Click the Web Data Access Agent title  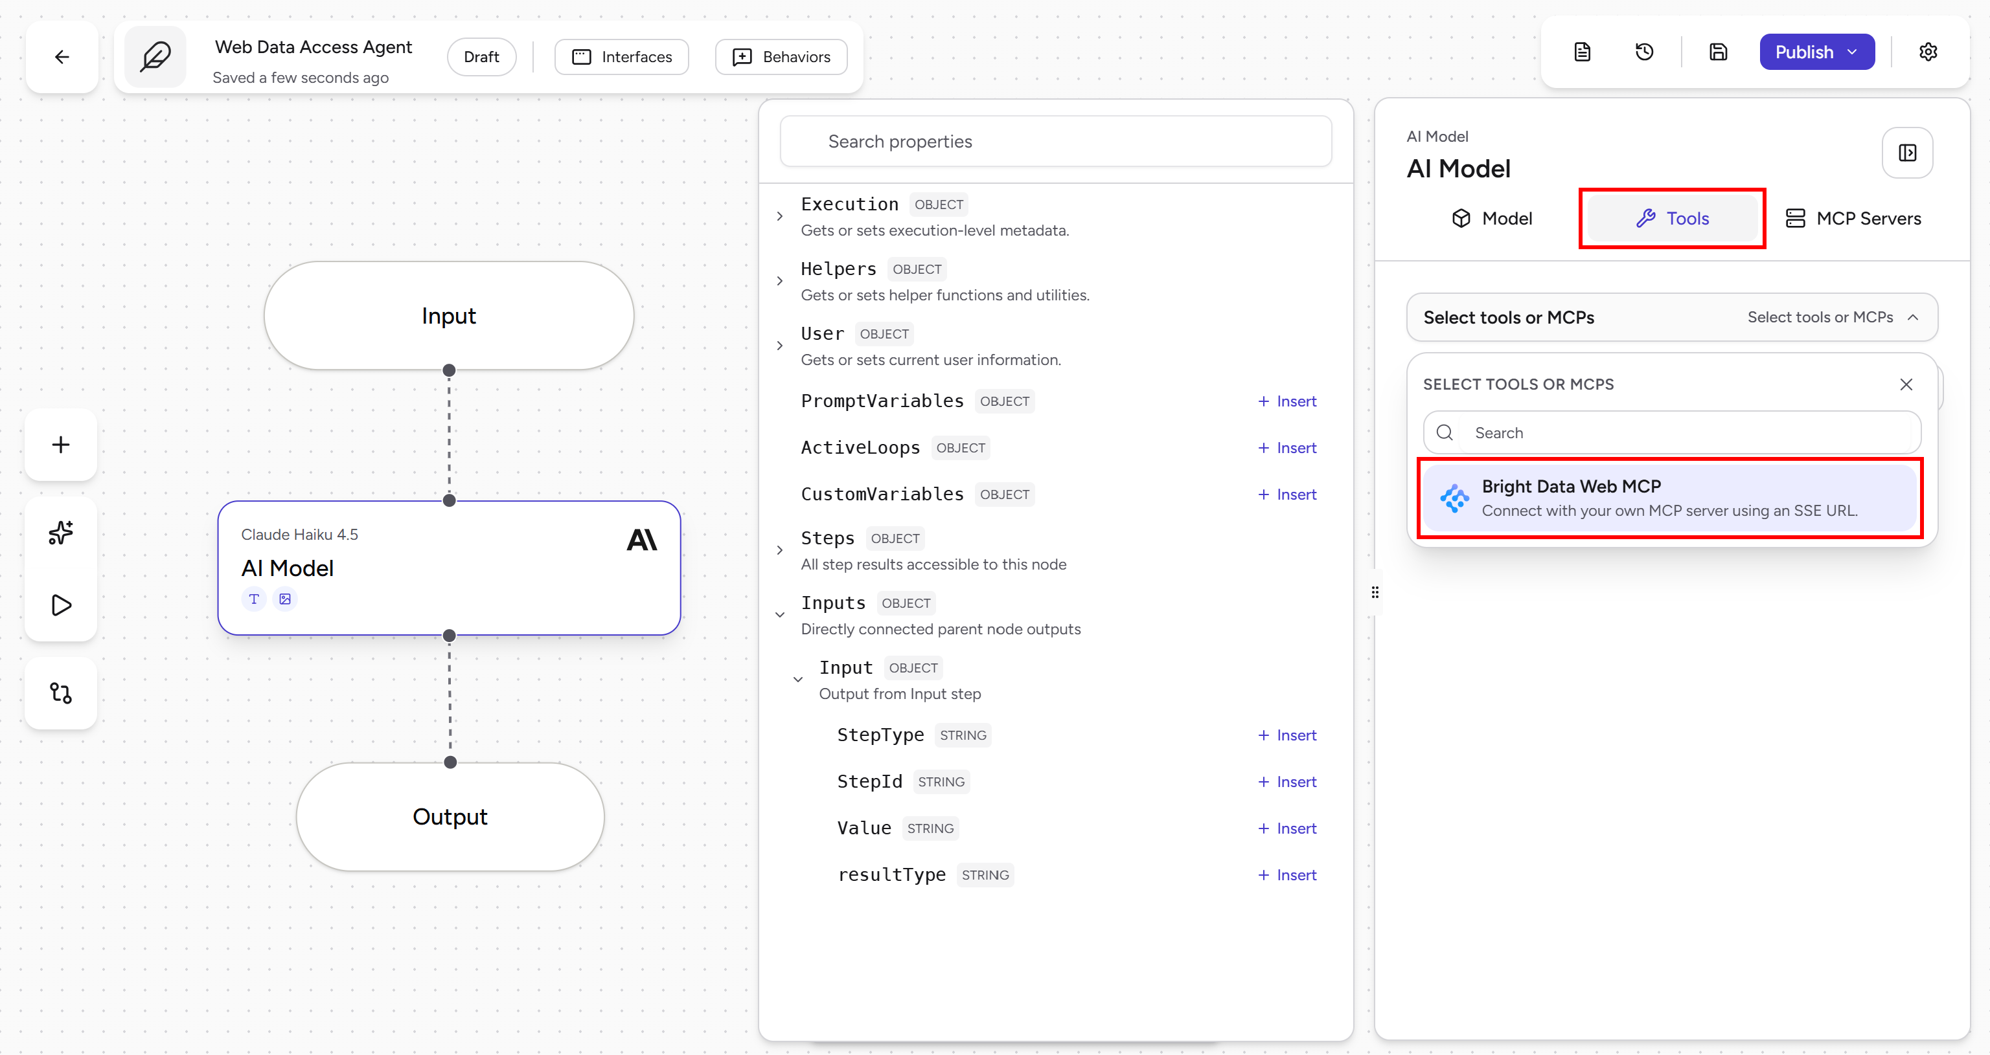coord(313,47)
